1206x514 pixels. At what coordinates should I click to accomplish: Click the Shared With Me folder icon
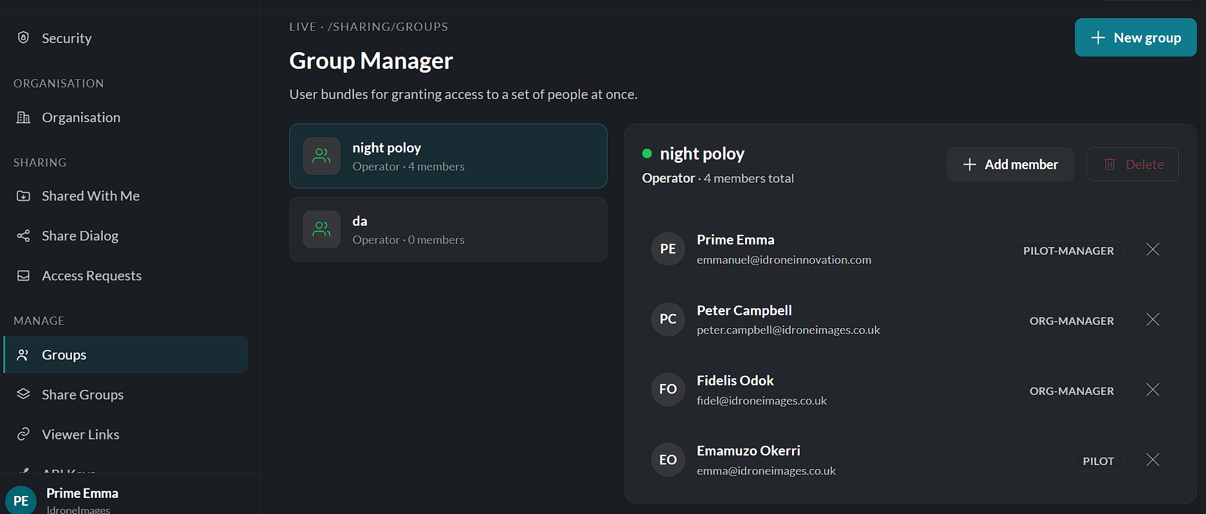click(24, 196)
